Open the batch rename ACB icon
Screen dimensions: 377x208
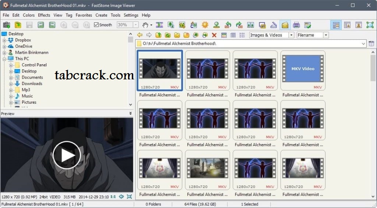pyautogui.click(x=194, y=25)
